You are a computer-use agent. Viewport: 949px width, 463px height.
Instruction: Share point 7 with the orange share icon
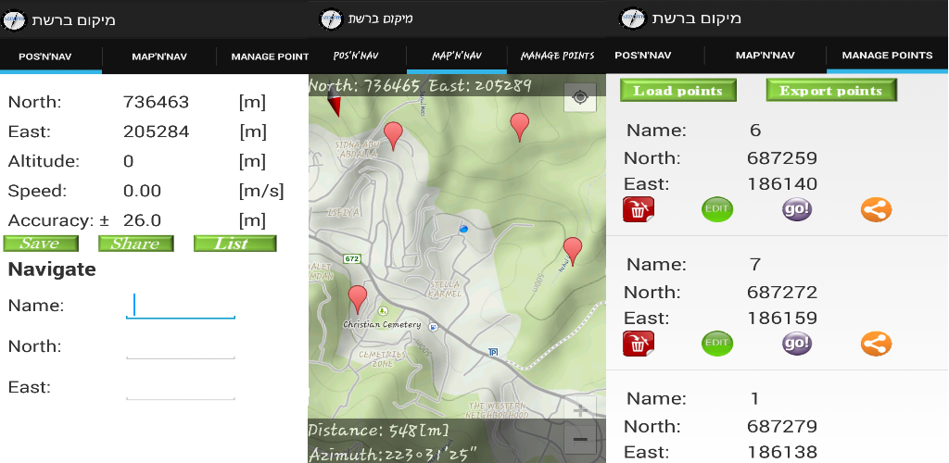click(x=876, y=344)
